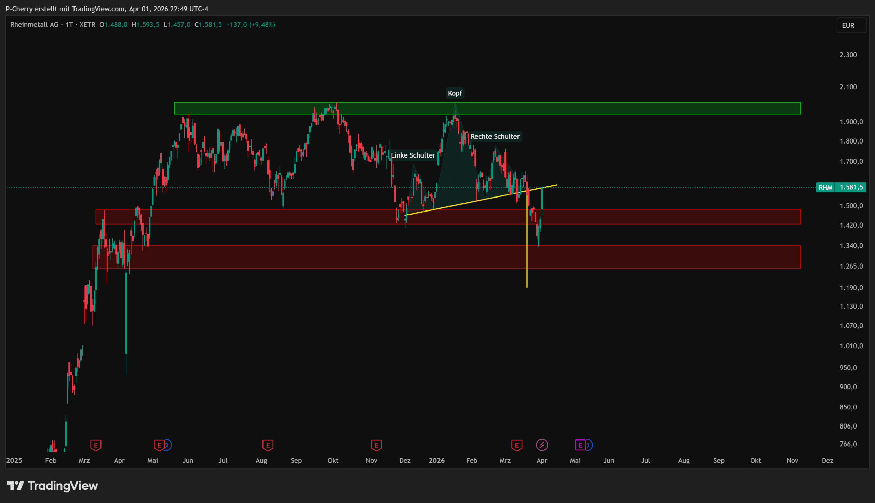
Task: Click the EUR currency button
Action: (x=851, y=25)
